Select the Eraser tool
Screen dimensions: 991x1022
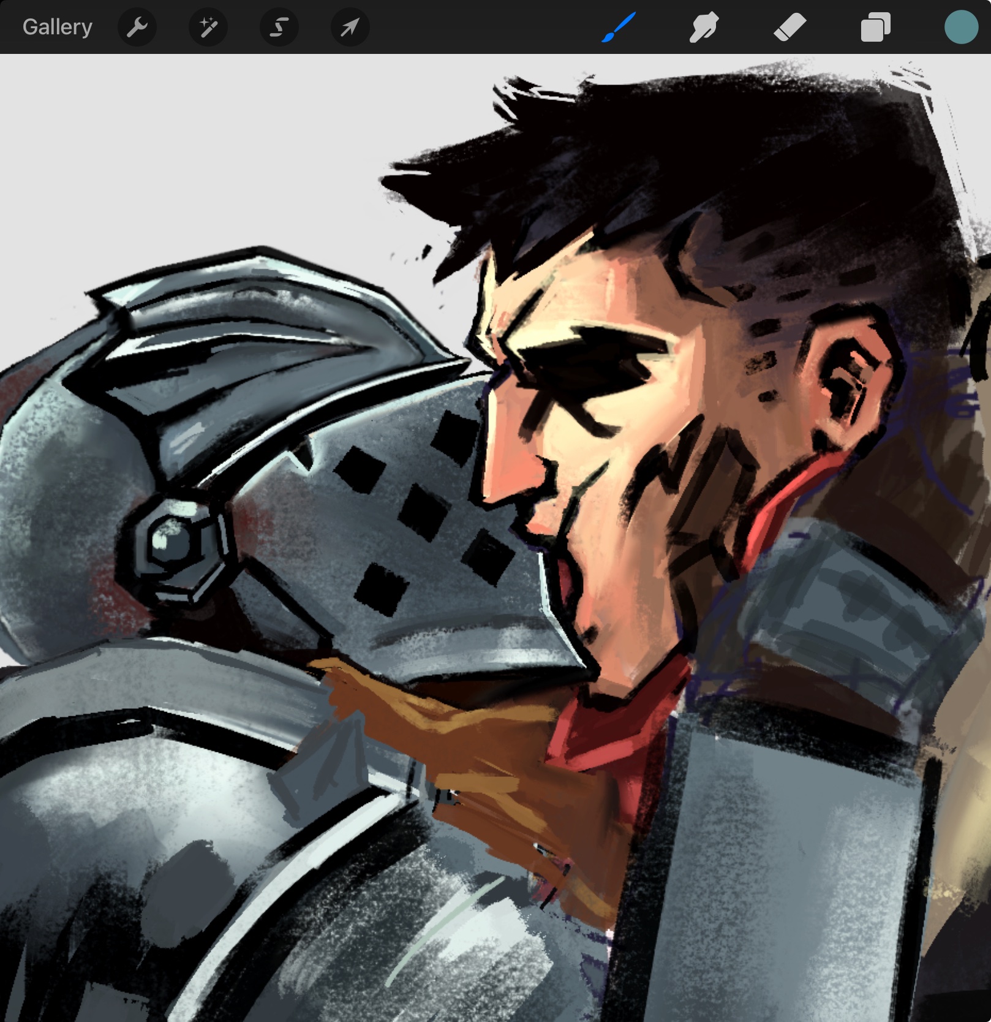click(x=789, y=28)
